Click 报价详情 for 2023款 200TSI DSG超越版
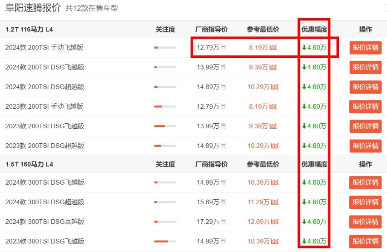 pyautogui.click(x=366, y=146)
